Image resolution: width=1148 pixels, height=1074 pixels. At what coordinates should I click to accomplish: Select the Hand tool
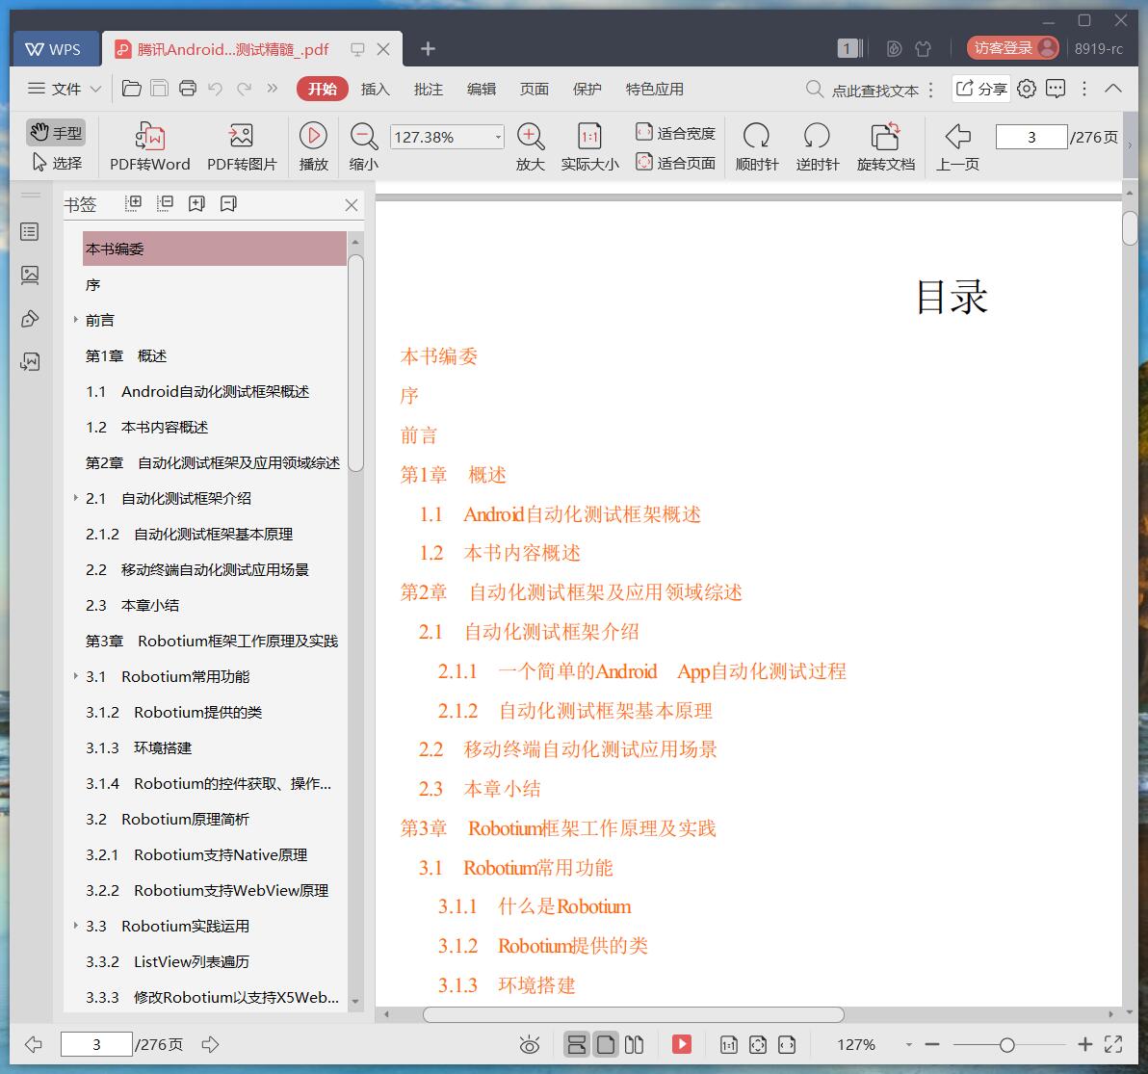(57, 133)
